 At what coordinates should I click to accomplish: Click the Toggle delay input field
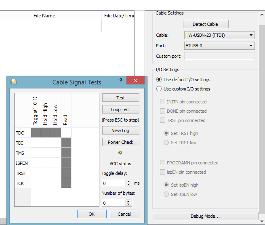[114, 183]
